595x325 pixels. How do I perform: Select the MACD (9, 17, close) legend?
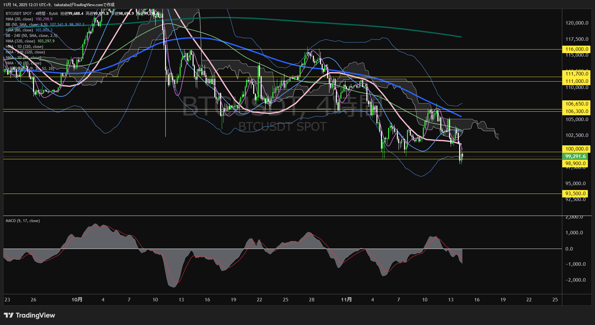pyautogui.click(x=23, y=221)
